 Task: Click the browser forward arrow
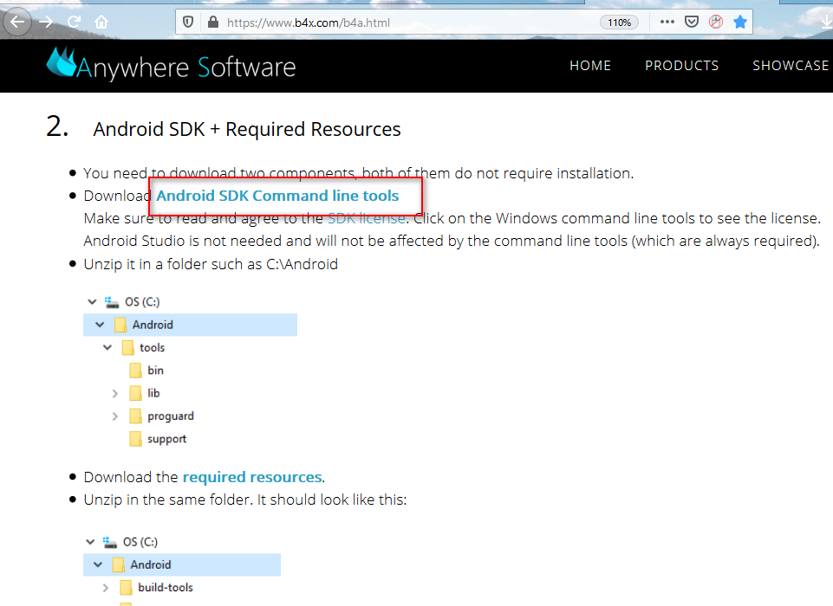click(x=47, y=22)
